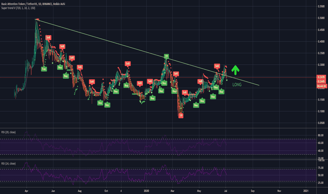Click the 0.5500 price axis label
Image resolution: width=328 pixels, height=194 pixels.
(321, 6)
